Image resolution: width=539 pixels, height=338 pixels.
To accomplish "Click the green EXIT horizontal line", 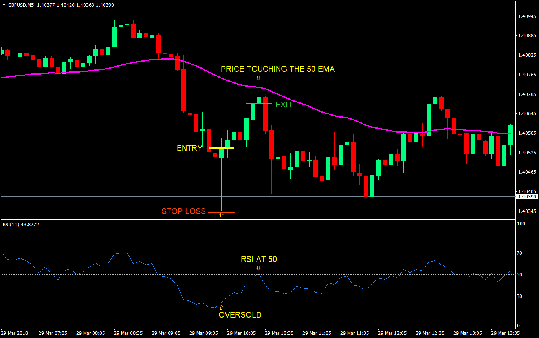I will tap(258, 103).
